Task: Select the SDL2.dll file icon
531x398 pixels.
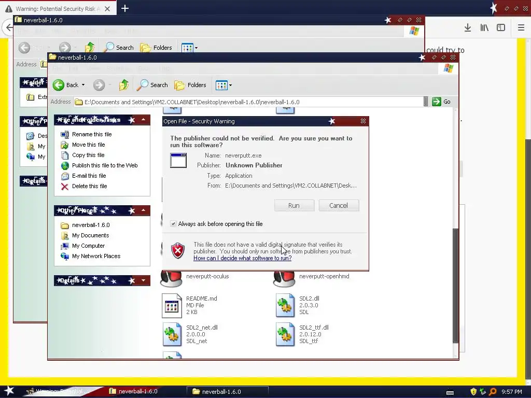Action: pyautogui.click(x=285, y=306)
